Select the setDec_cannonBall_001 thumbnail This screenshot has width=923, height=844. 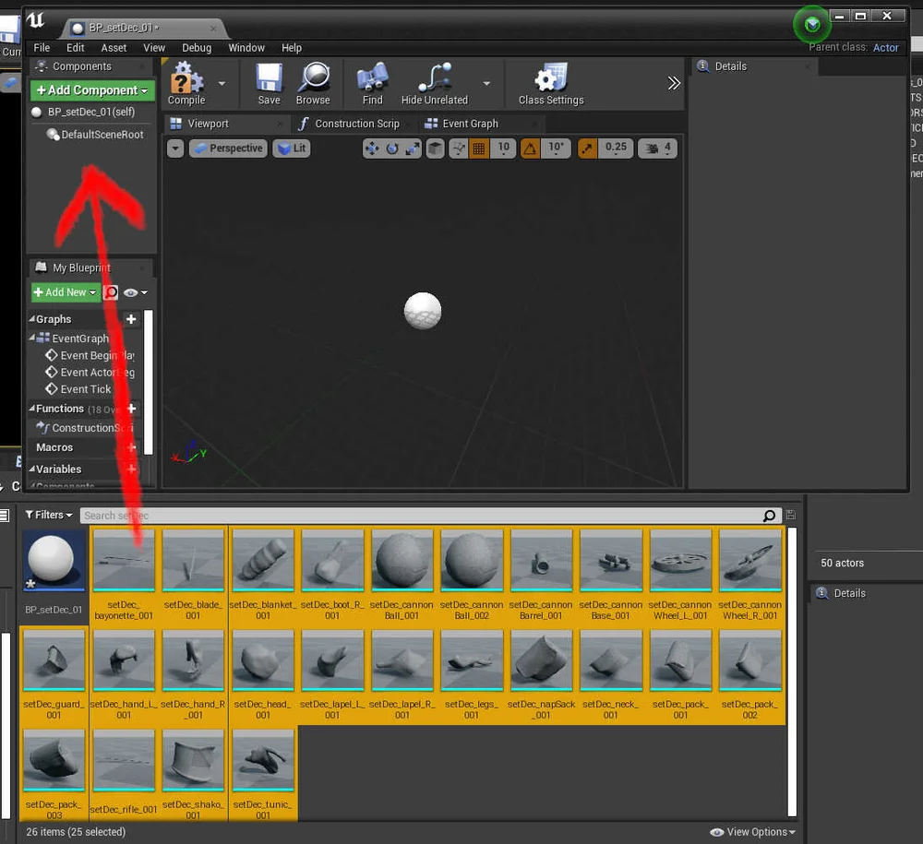pyautogui.click(x=402, y=560)
